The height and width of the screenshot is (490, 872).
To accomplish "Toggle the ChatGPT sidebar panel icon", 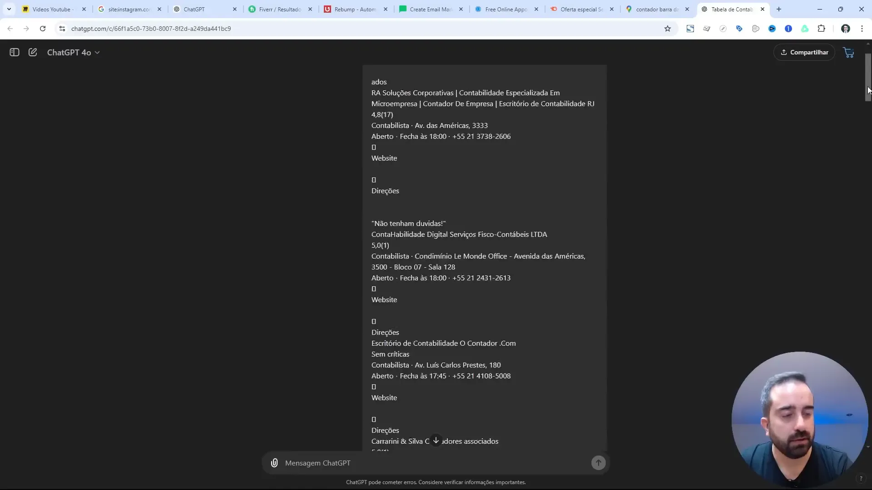I will (15, 52).
